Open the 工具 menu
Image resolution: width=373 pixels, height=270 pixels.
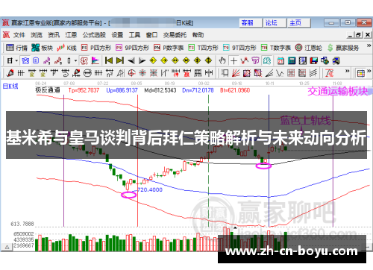coord(134,35)
